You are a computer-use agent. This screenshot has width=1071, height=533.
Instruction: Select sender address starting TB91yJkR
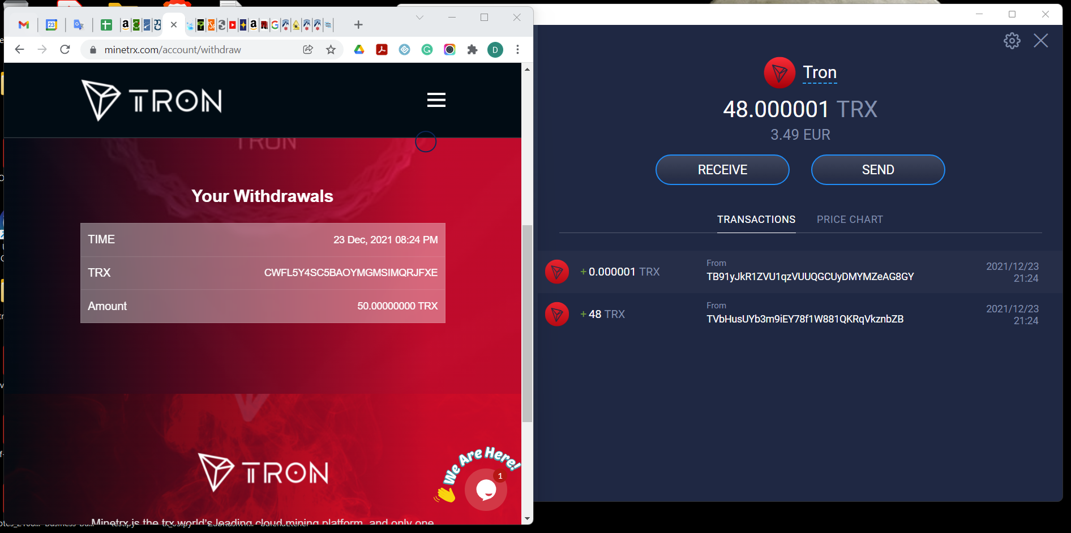[810, 277]
